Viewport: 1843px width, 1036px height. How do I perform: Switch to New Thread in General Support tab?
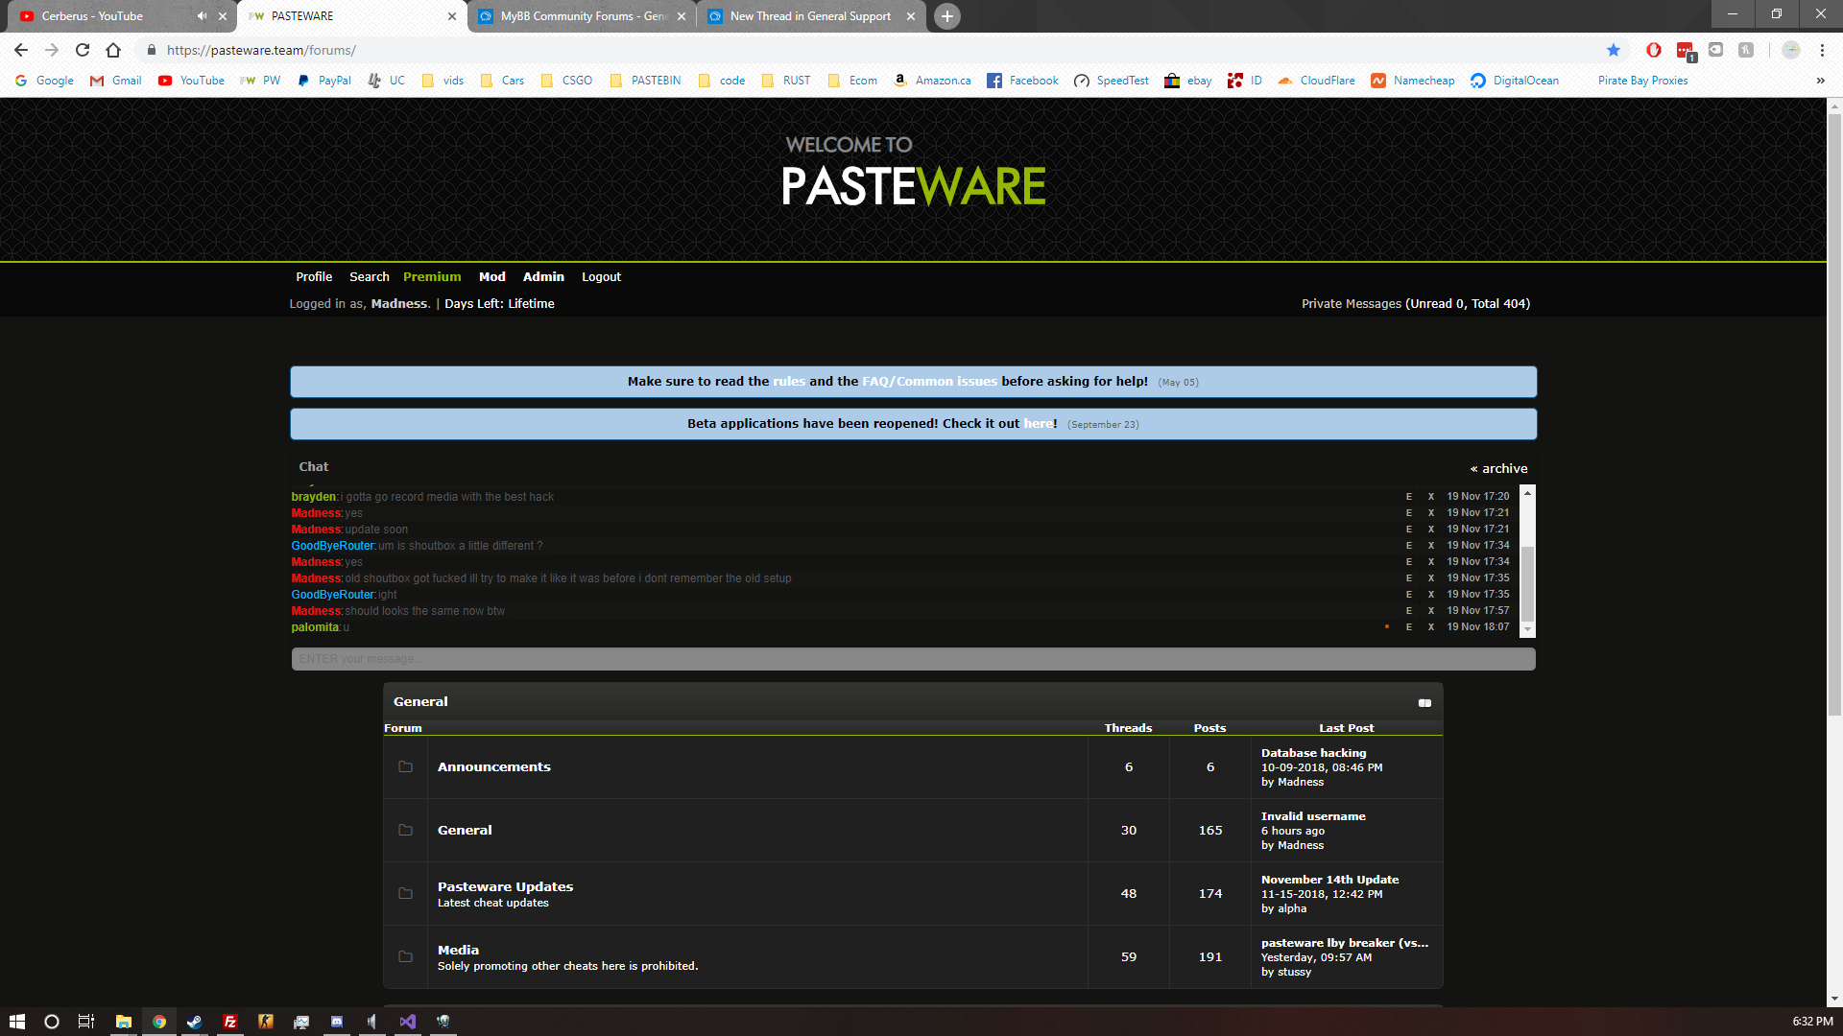810,16
